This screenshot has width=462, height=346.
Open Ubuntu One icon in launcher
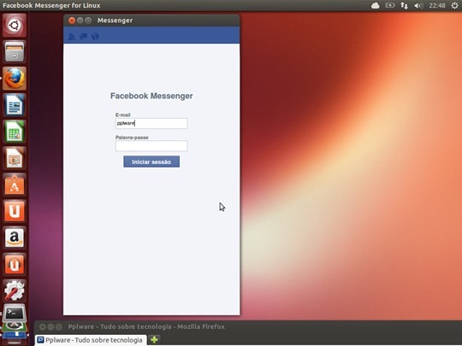(x=15, y=211)
